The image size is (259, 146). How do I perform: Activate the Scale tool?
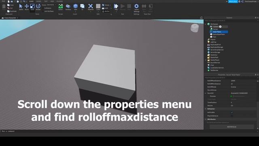point(32,6)
